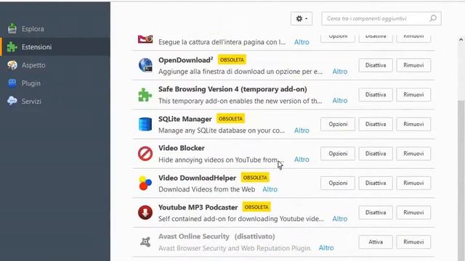Image resolution: width=465 pixels, height=261 pixels.
Task: Click the Video DownloadHelper colored balls icon
Action: [x=145, y=183]
